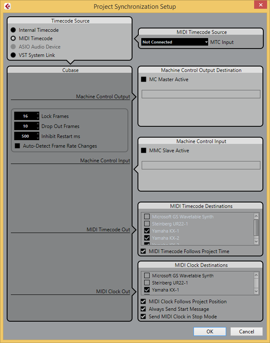Decrease Lock Frames with down arrow

[38, 118]
